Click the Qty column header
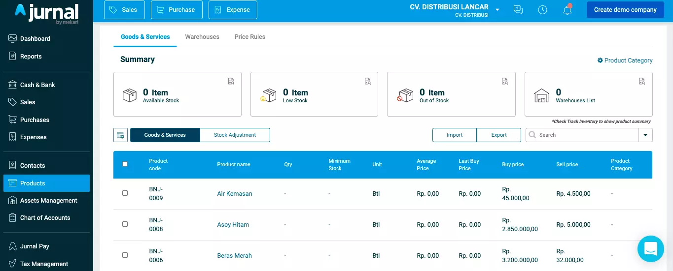This screenshot has width=673, height=271. pyautogui.click(x=288, y=165)
